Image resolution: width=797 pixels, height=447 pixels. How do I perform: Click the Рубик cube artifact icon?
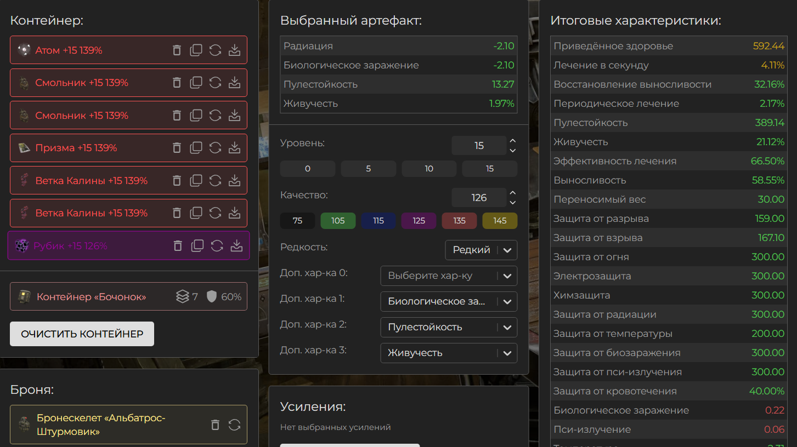point(22,246)
